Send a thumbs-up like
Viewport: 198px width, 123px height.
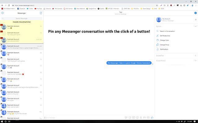tap(152, 117)
